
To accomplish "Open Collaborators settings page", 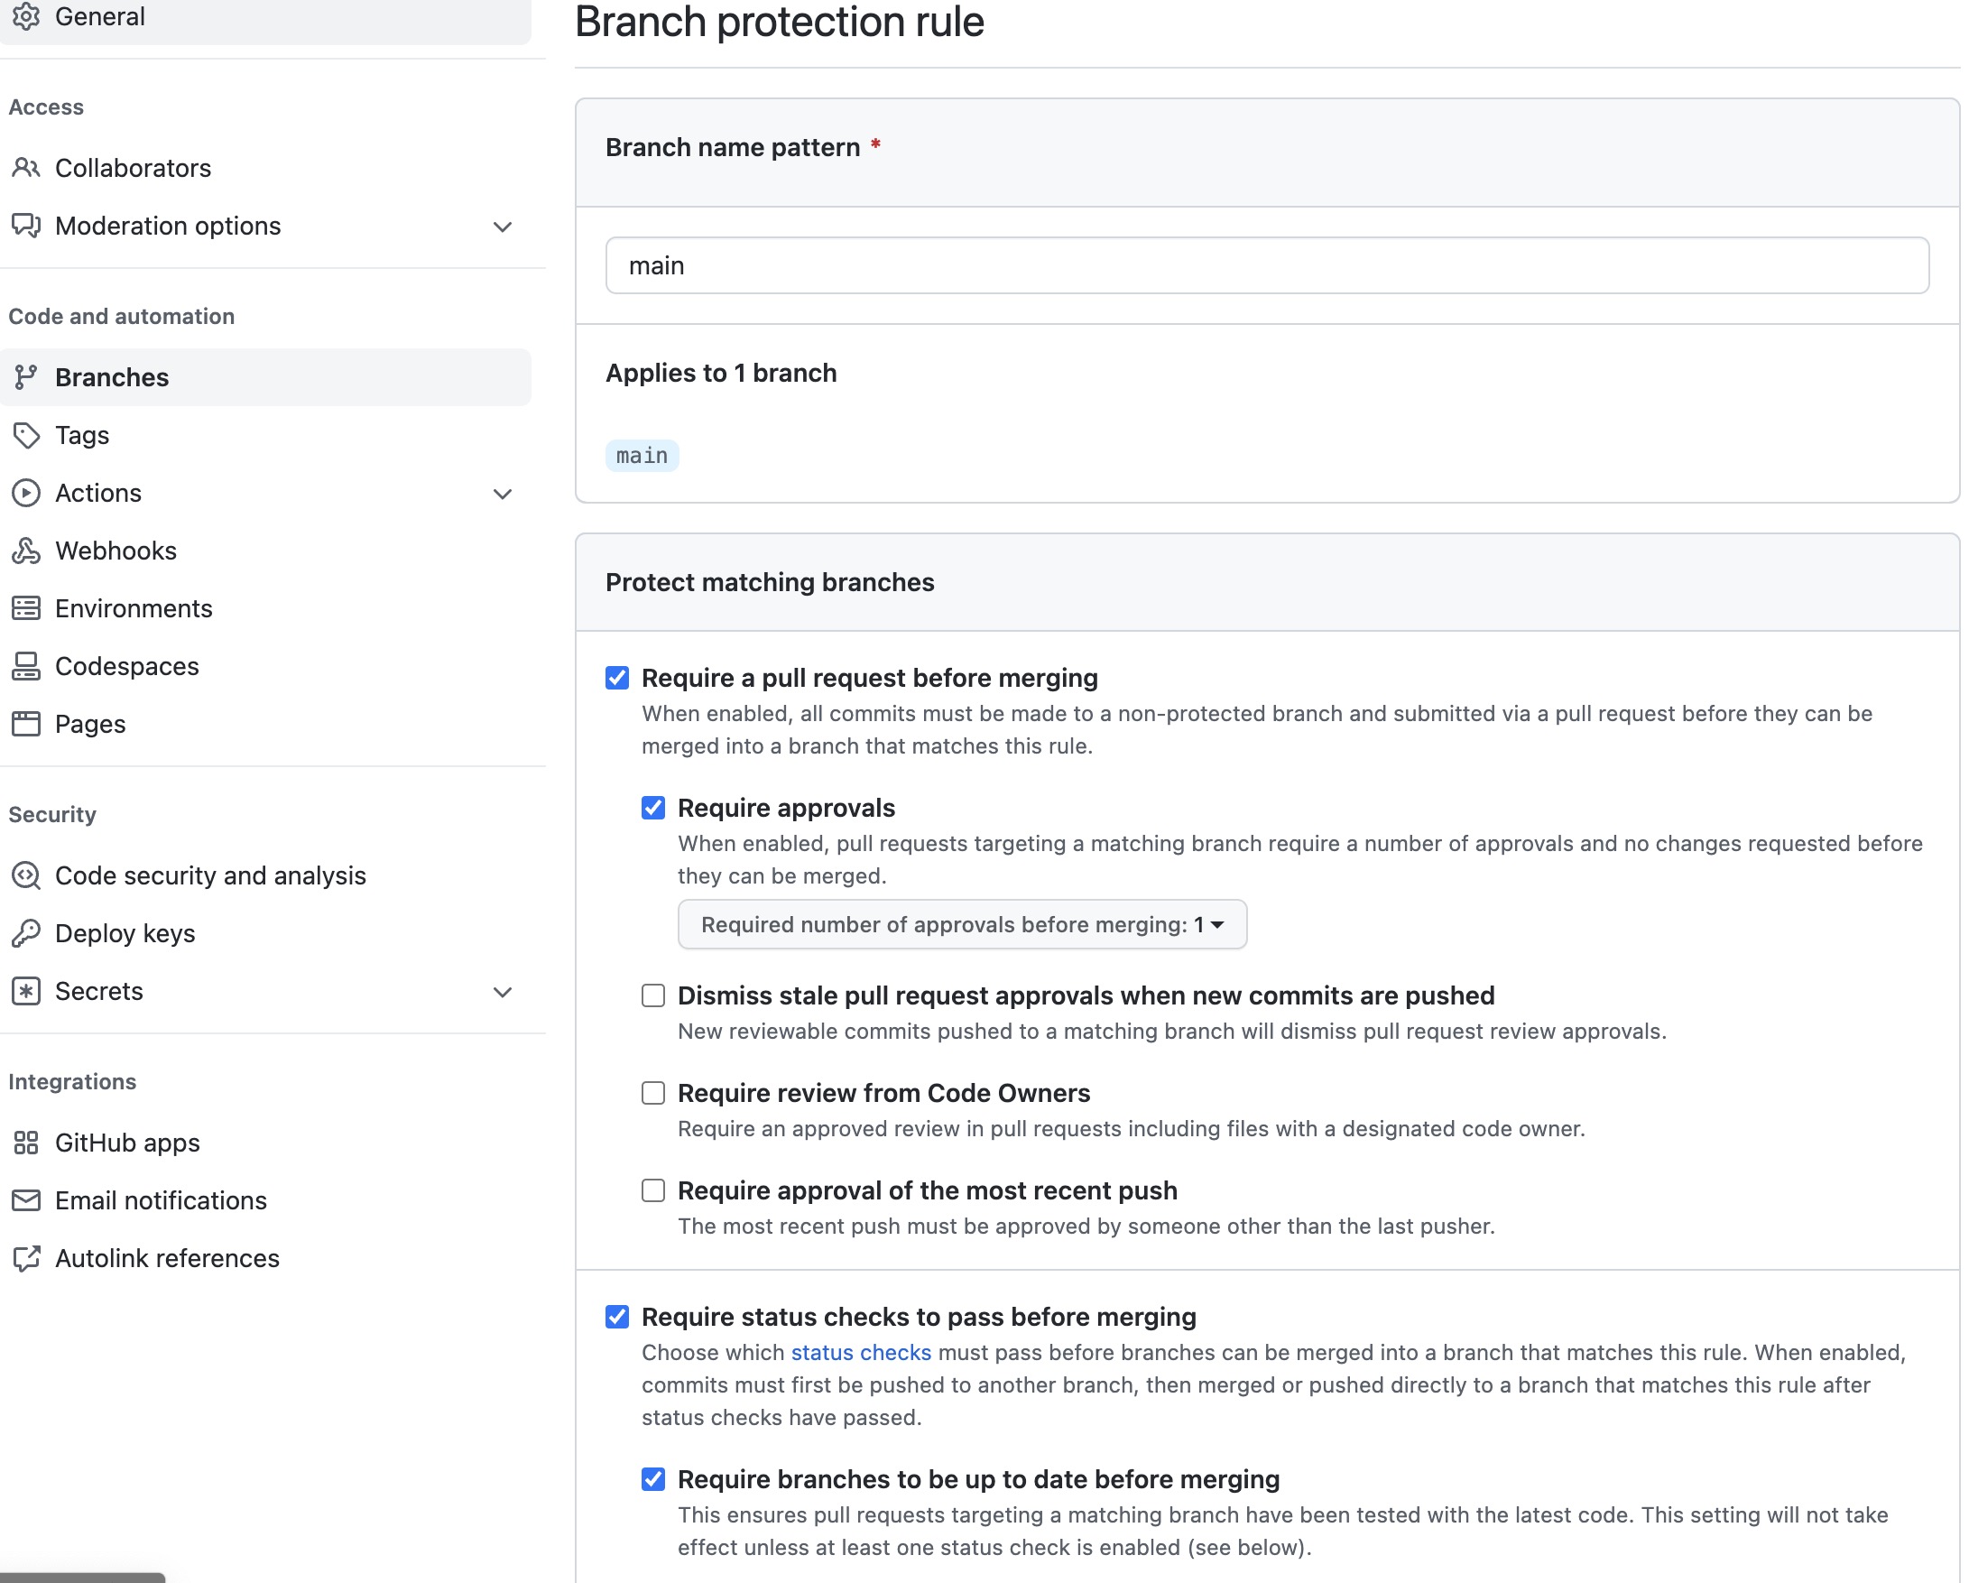I will [133, 168].
